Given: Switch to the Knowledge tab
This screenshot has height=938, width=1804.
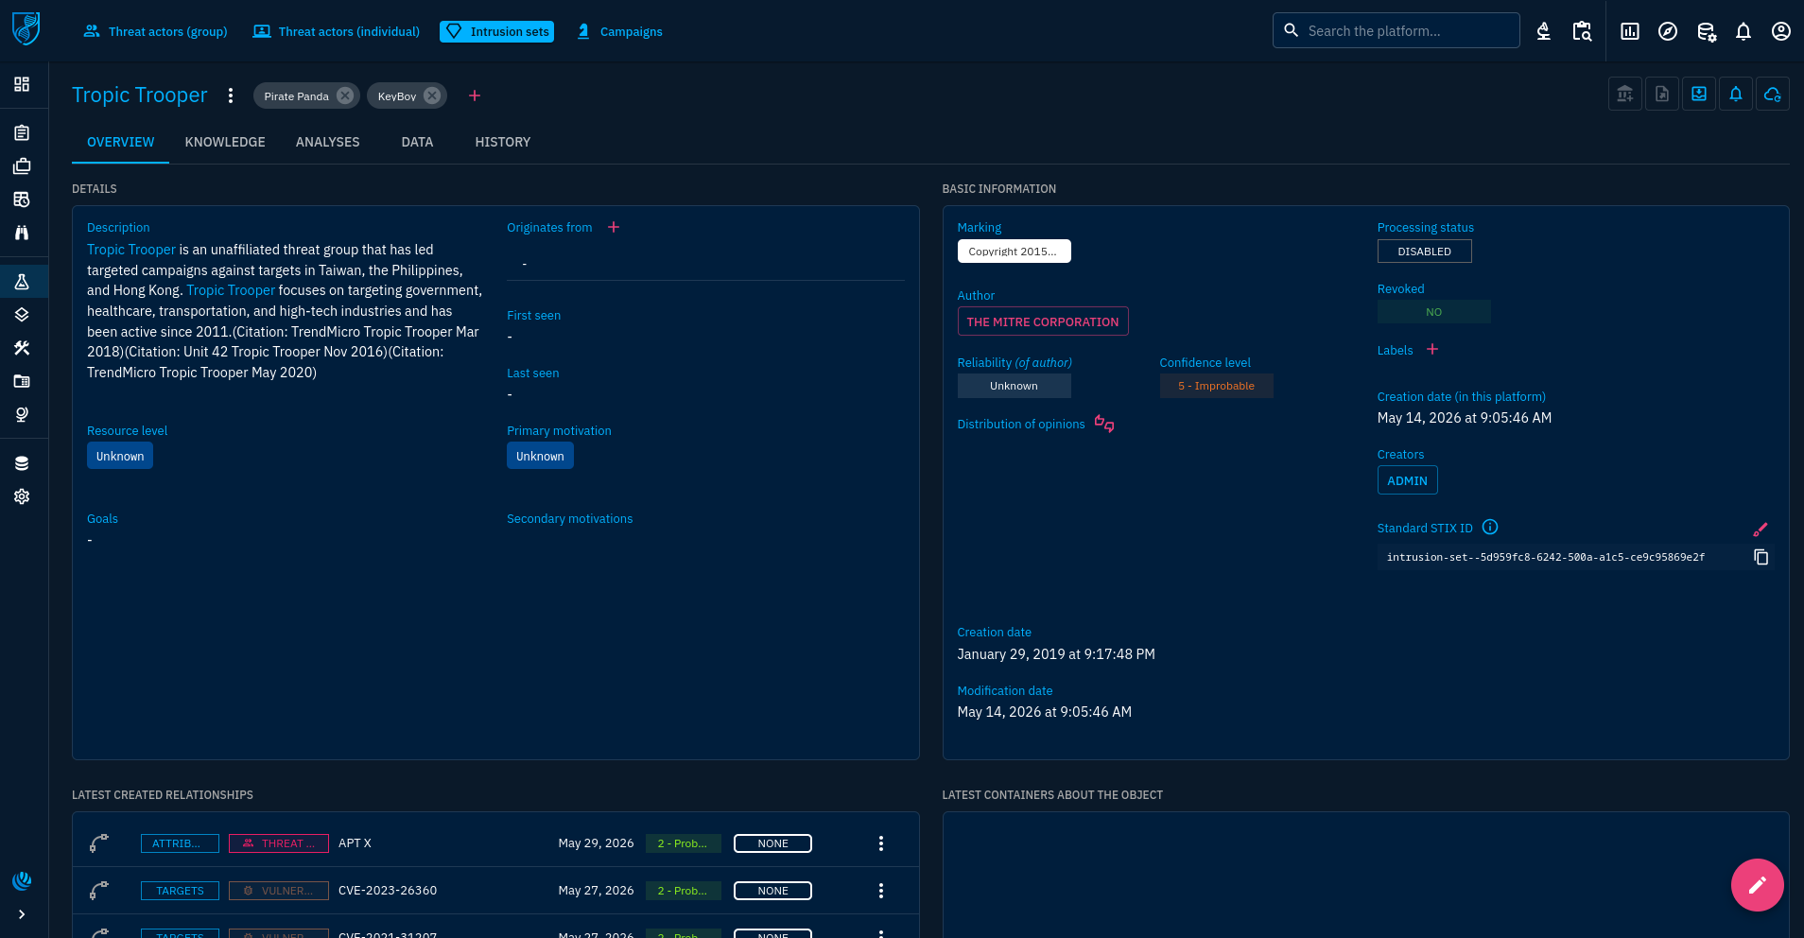Looking at the screenshot, I should coord(225,142).
